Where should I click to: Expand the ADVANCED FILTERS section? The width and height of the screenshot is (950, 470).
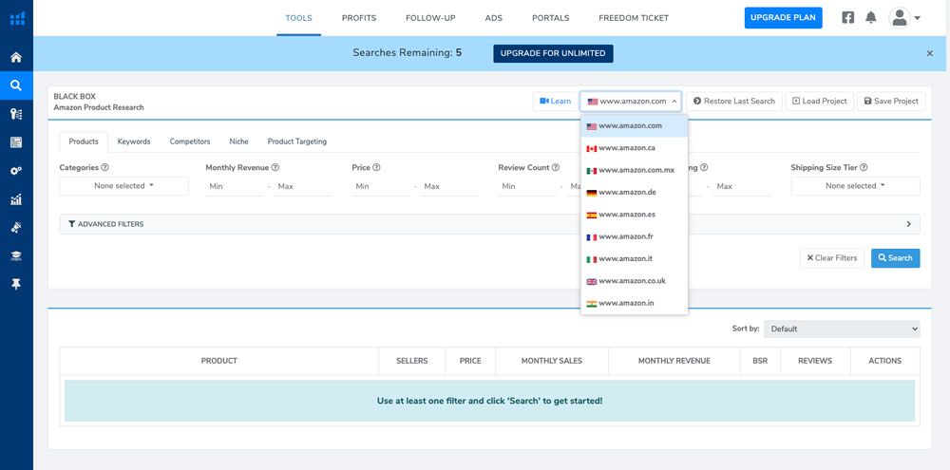tap(489, 224)
